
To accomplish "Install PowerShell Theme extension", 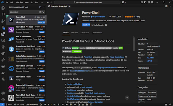I will click(x=42, y=80).
